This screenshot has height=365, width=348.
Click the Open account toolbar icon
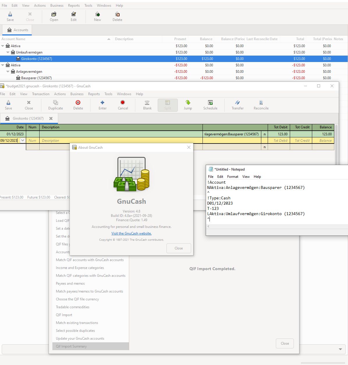[54, 17]
